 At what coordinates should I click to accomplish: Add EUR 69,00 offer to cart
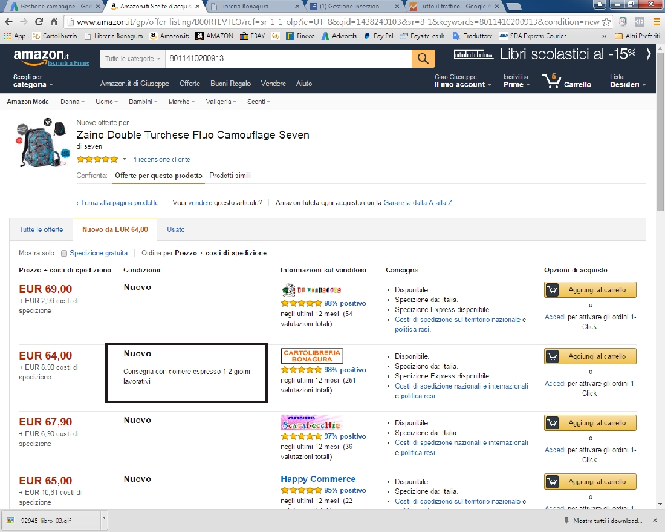(x=591, y=290)
